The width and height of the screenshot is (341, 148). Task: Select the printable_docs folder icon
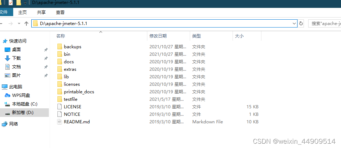[60, 92]
